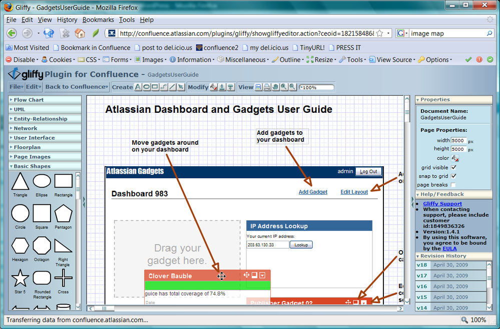Enable the page breaks checkbox
The image size is (500, 329).
(453, 185)
